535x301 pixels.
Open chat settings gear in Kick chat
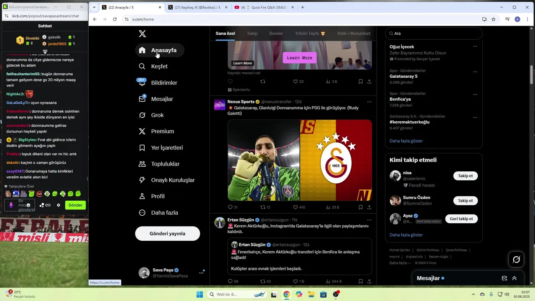pyautogui.click(x=59, y=205)
